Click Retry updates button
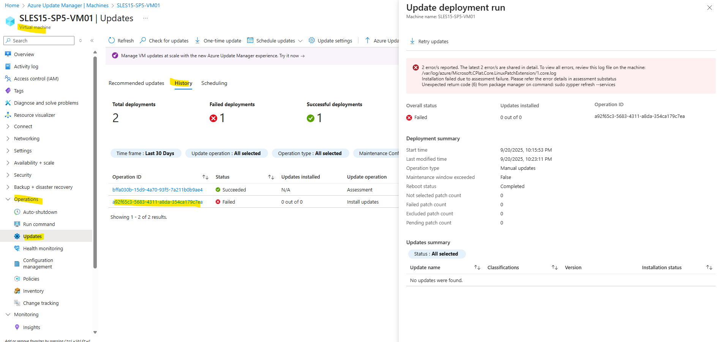 (429, 41)
